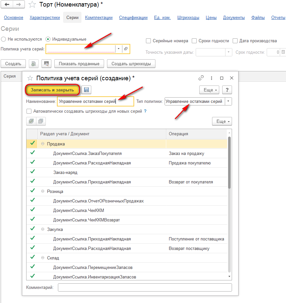Click the check all rows icon
286x303 pixels.
pos(31,121)
